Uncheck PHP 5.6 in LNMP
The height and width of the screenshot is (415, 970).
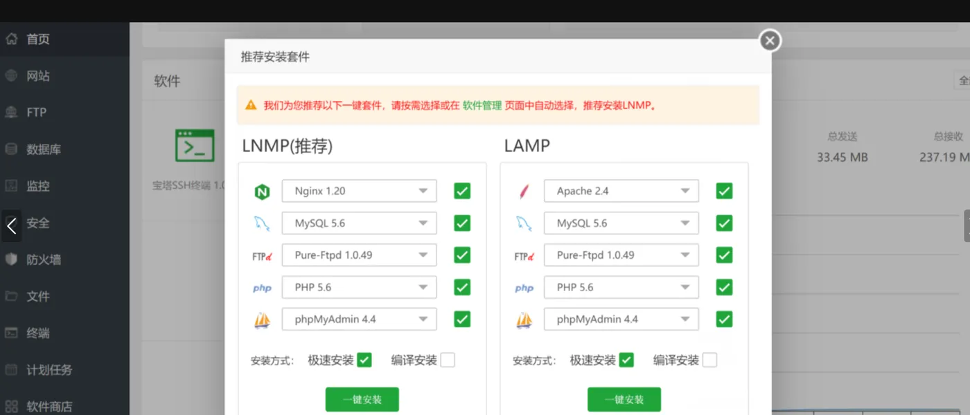(x=462, y=287)
